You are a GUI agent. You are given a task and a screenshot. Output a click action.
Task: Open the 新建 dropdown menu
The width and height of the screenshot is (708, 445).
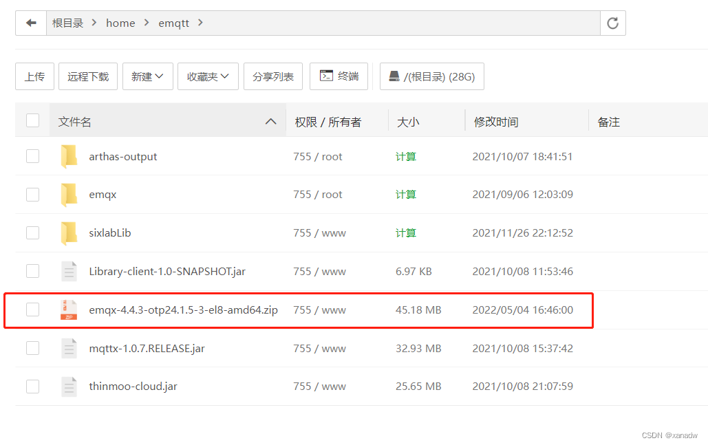pos(147,77)
